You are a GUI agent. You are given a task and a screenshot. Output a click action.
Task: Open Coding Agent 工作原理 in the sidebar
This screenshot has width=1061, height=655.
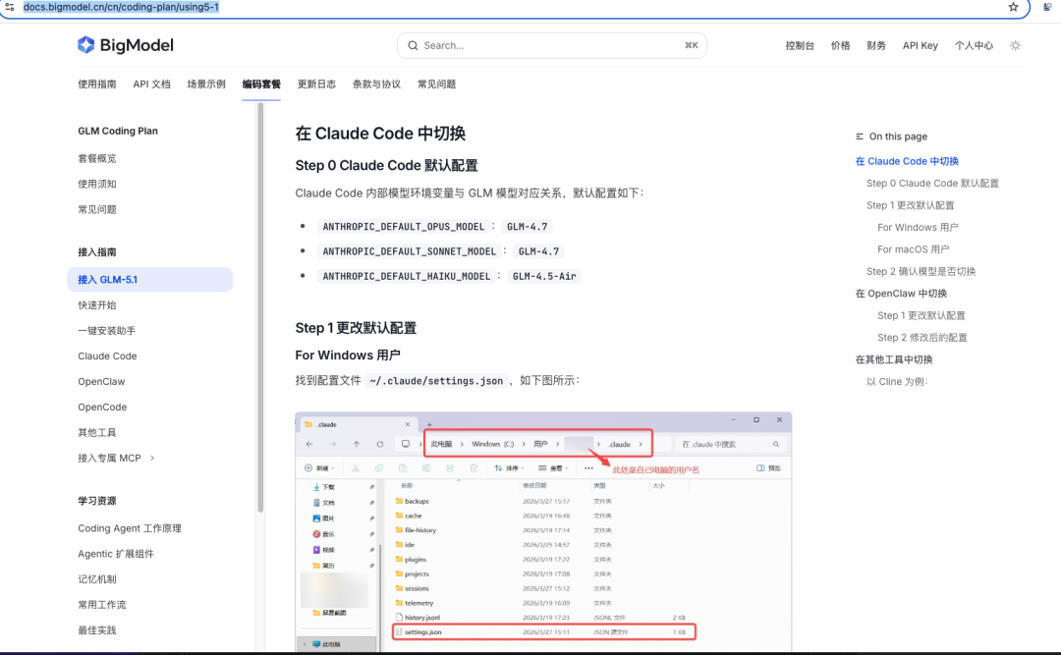(x=130, y=528)
